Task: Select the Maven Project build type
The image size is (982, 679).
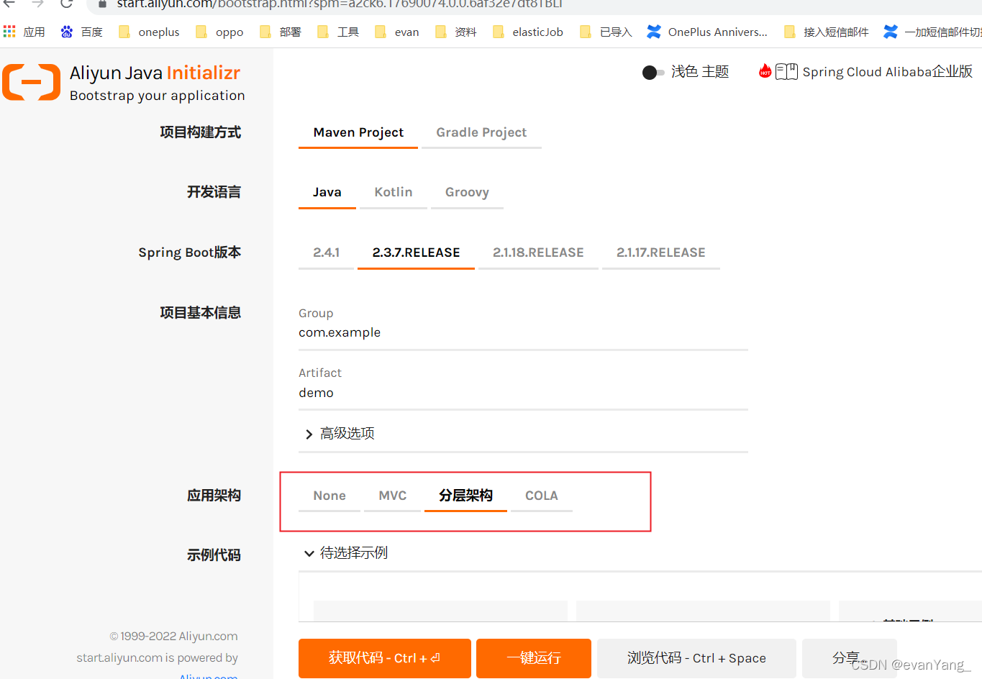Action: point(358,133)
